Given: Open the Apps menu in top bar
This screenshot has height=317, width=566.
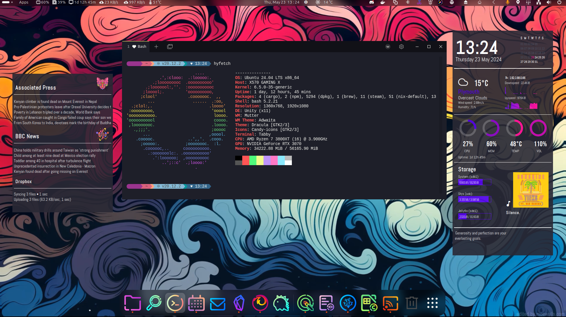Looking at the screenshot, I should click(24, 2).
